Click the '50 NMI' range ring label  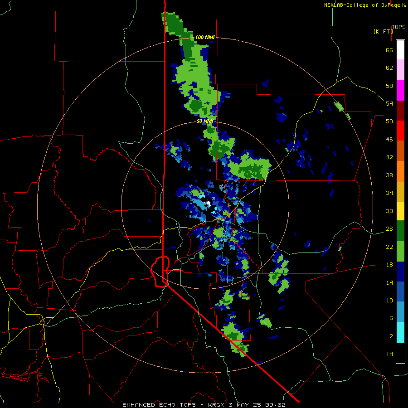point(205,121)
